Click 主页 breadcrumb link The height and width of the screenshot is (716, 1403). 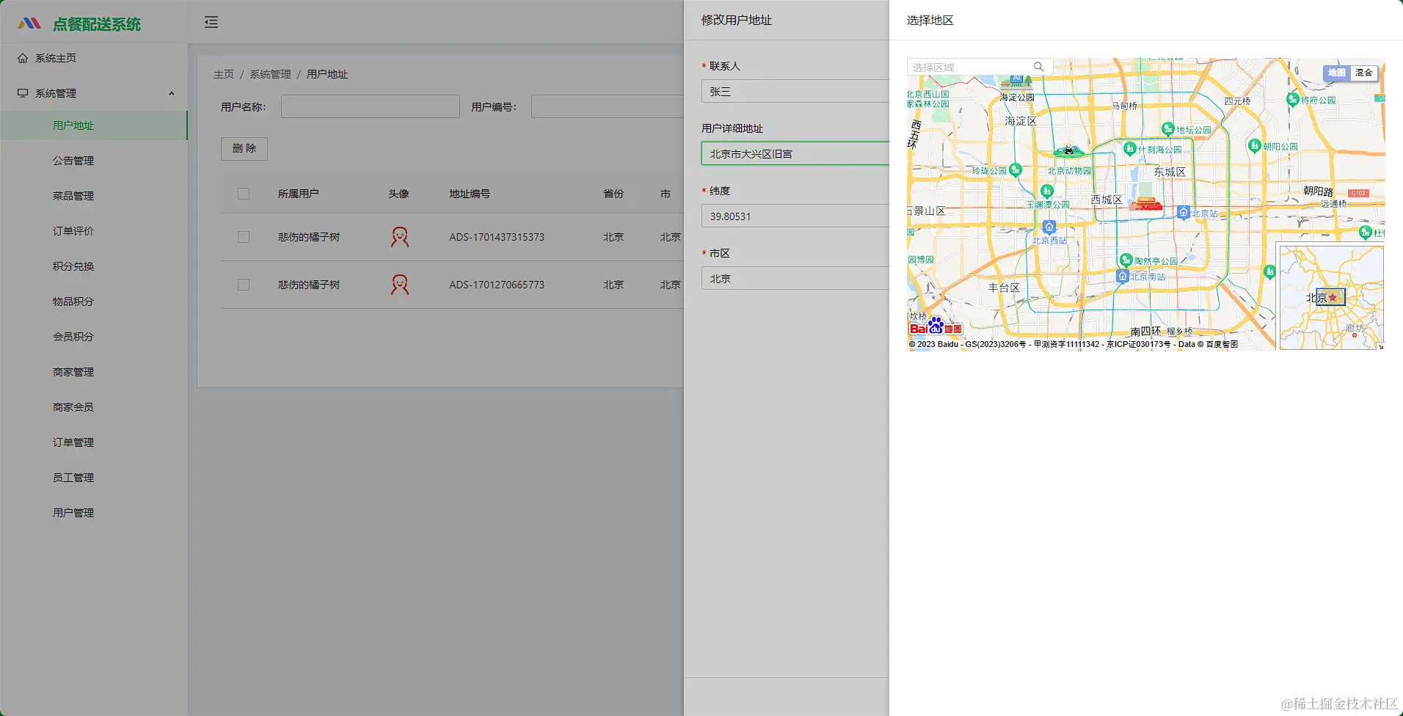click(x=224, y=74)
